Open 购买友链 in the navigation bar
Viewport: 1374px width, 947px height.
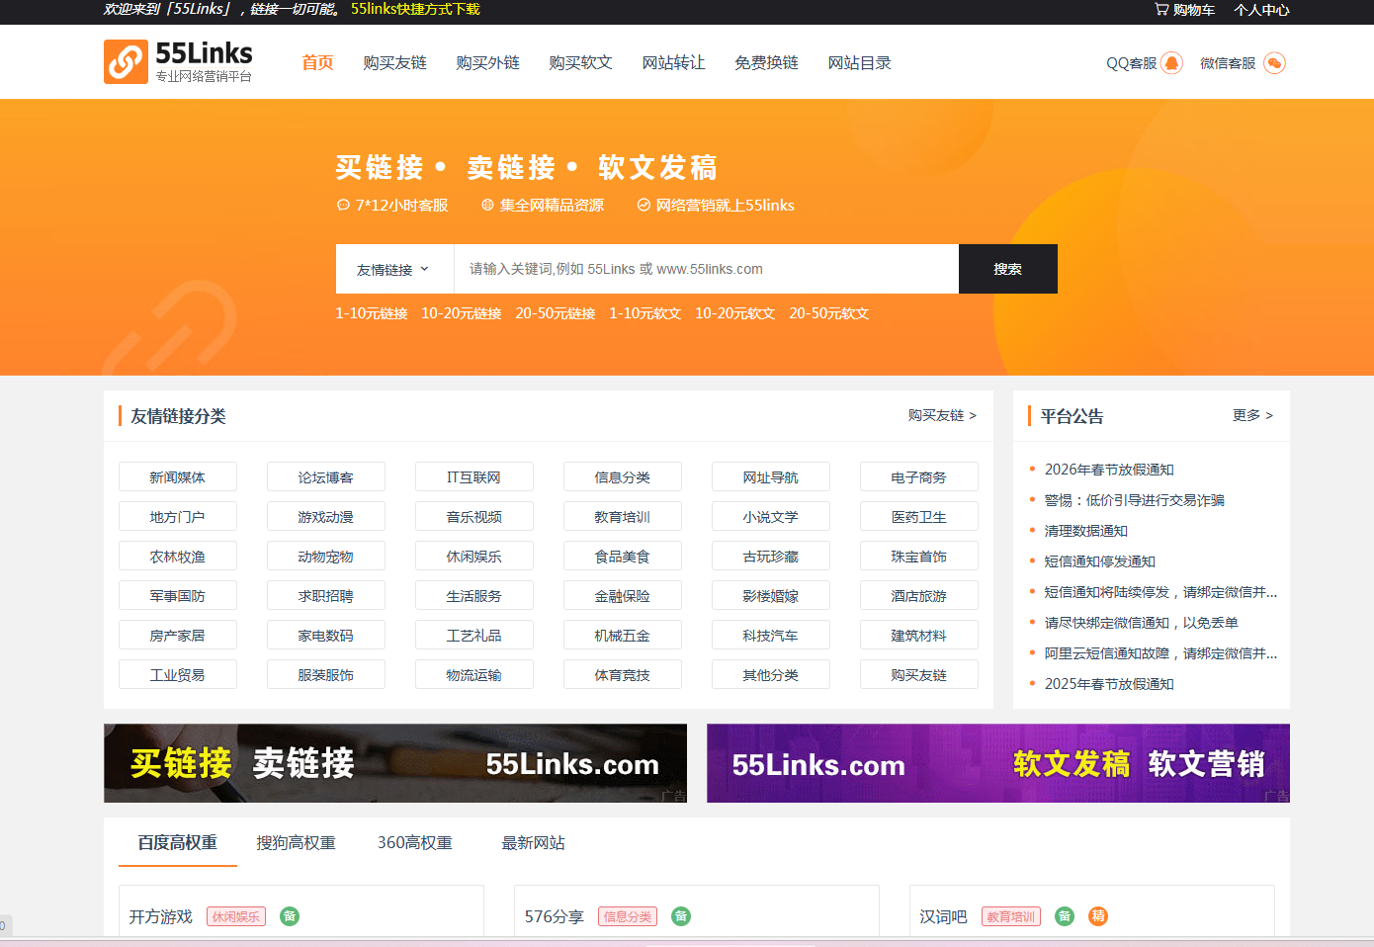point(394,63)
